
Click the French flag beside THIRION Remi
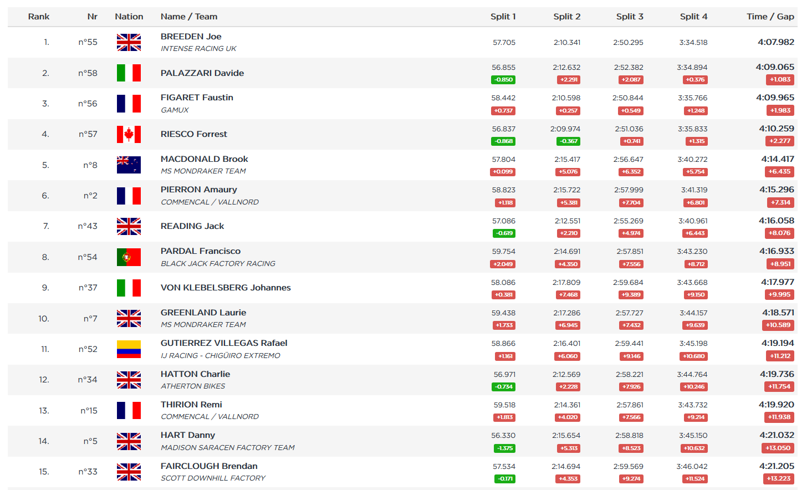pyautogui.click(x=129, y=411)
